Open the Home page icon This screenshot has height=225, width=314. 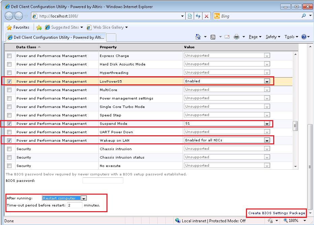197,37
